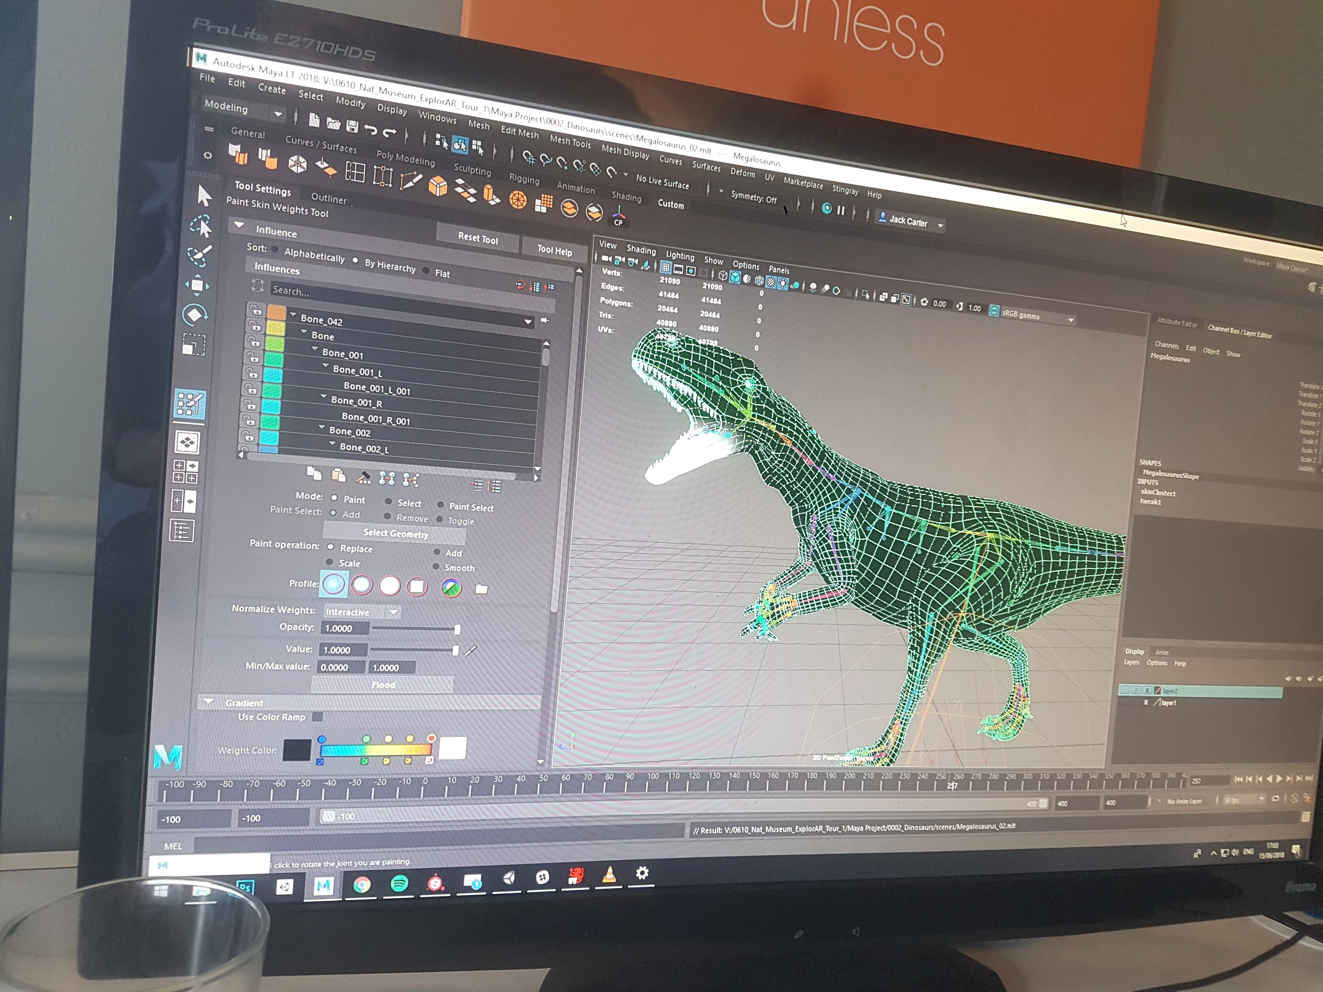Open the Deform menu
The height and width of the screenshot is (992, 1323).
[x=742, y=173]
